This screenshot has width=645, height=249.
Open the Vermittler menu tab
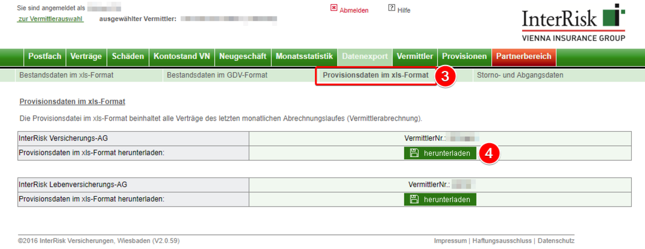tap(415, 57)
